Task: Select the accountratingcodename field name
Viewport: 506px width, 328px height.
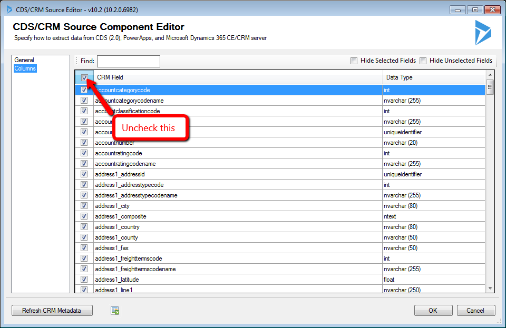Action: (125, 164)
